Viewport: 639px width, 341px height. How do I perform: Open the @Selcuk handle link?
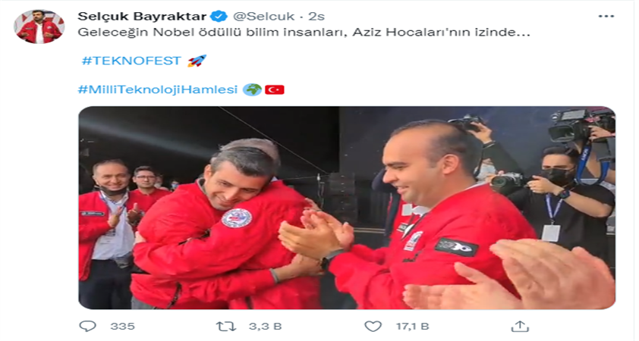pos(263,16)
